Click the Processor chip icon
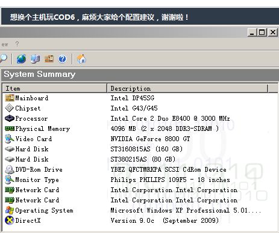 pos(10,118)
